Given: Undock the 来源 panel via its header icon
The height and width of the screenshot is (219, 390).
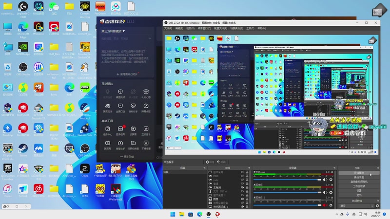Looking at the screenshot, I should [x=249, y=168].
